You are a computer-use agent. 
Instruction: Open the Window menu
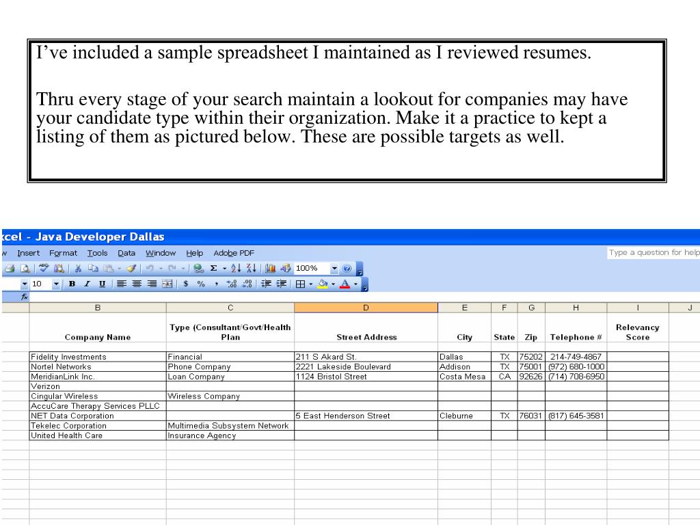click(161, 253)
